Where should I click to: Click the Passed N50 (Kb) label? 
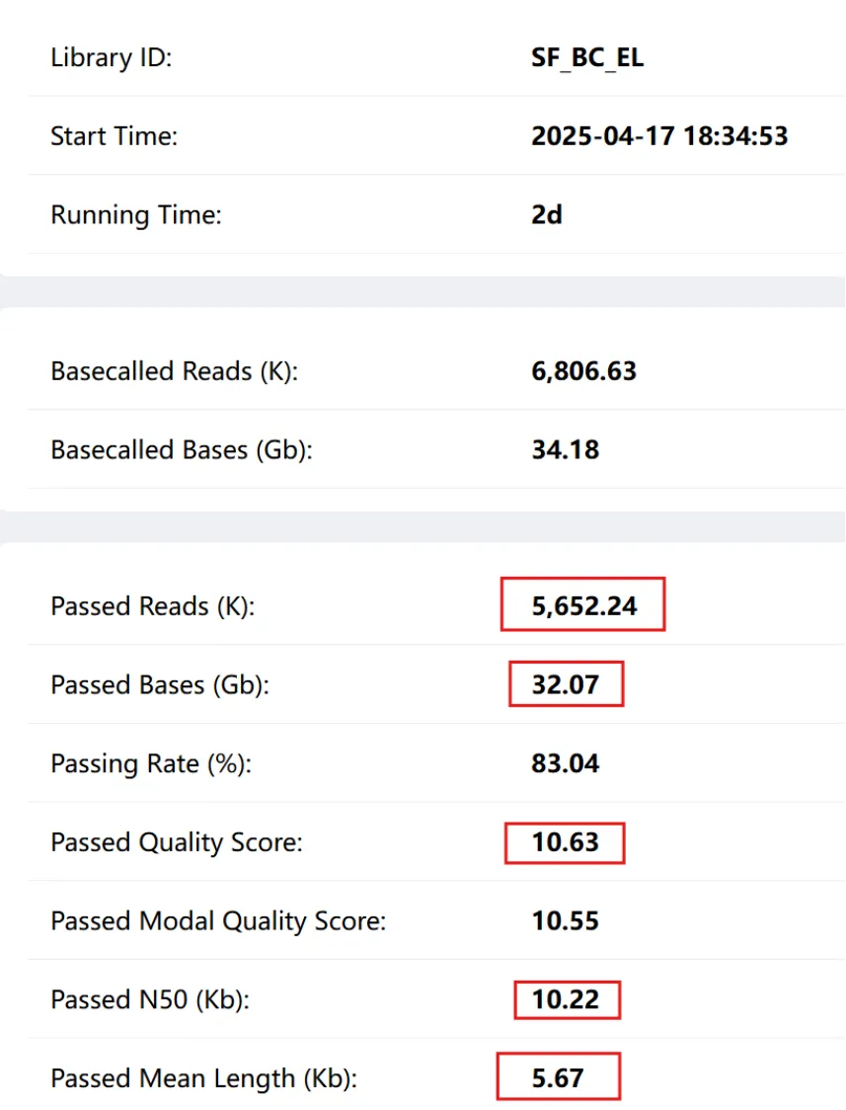150,999
